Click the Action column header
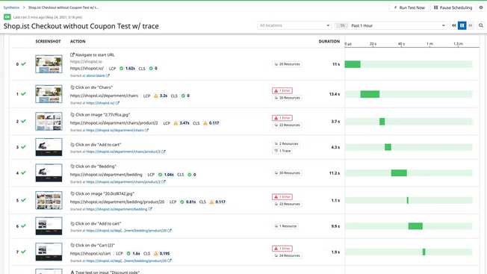This screenshot has width=487, height=274. point(78,41)
